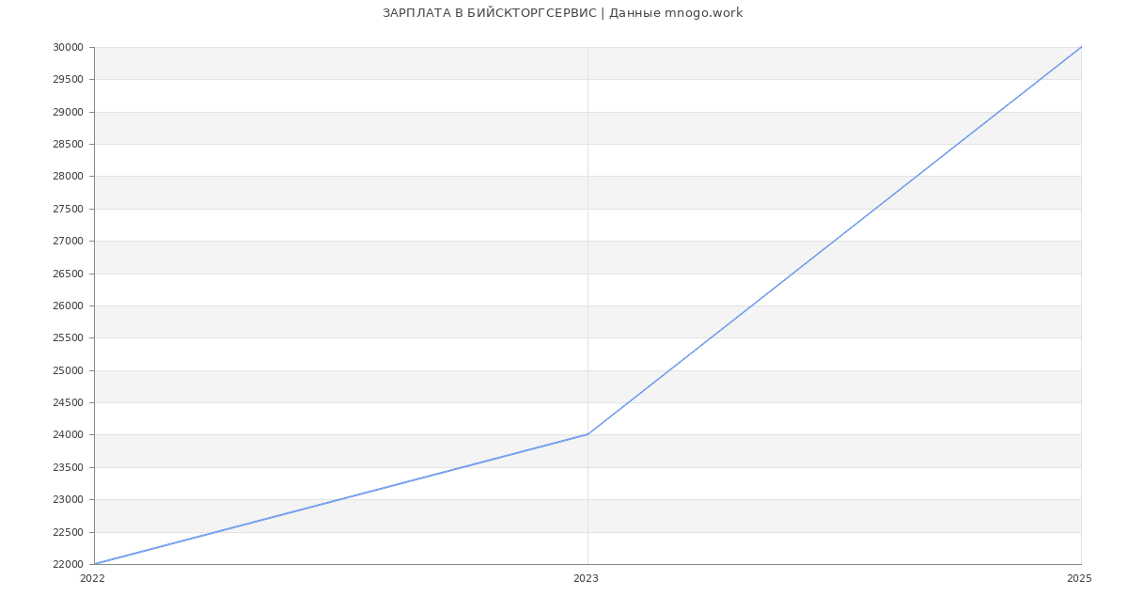This screenshot has width=1128, height=611.
Task: Click the 2022 x-axis label
Action: 93,579
